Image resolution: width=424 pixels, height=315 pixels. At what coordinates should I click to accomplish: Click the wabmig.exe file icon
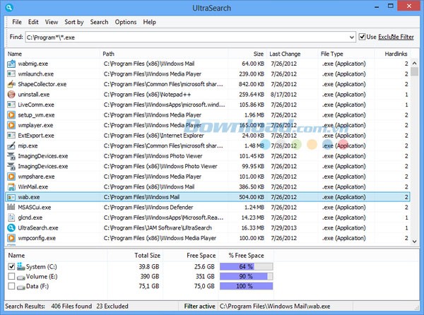11,64
